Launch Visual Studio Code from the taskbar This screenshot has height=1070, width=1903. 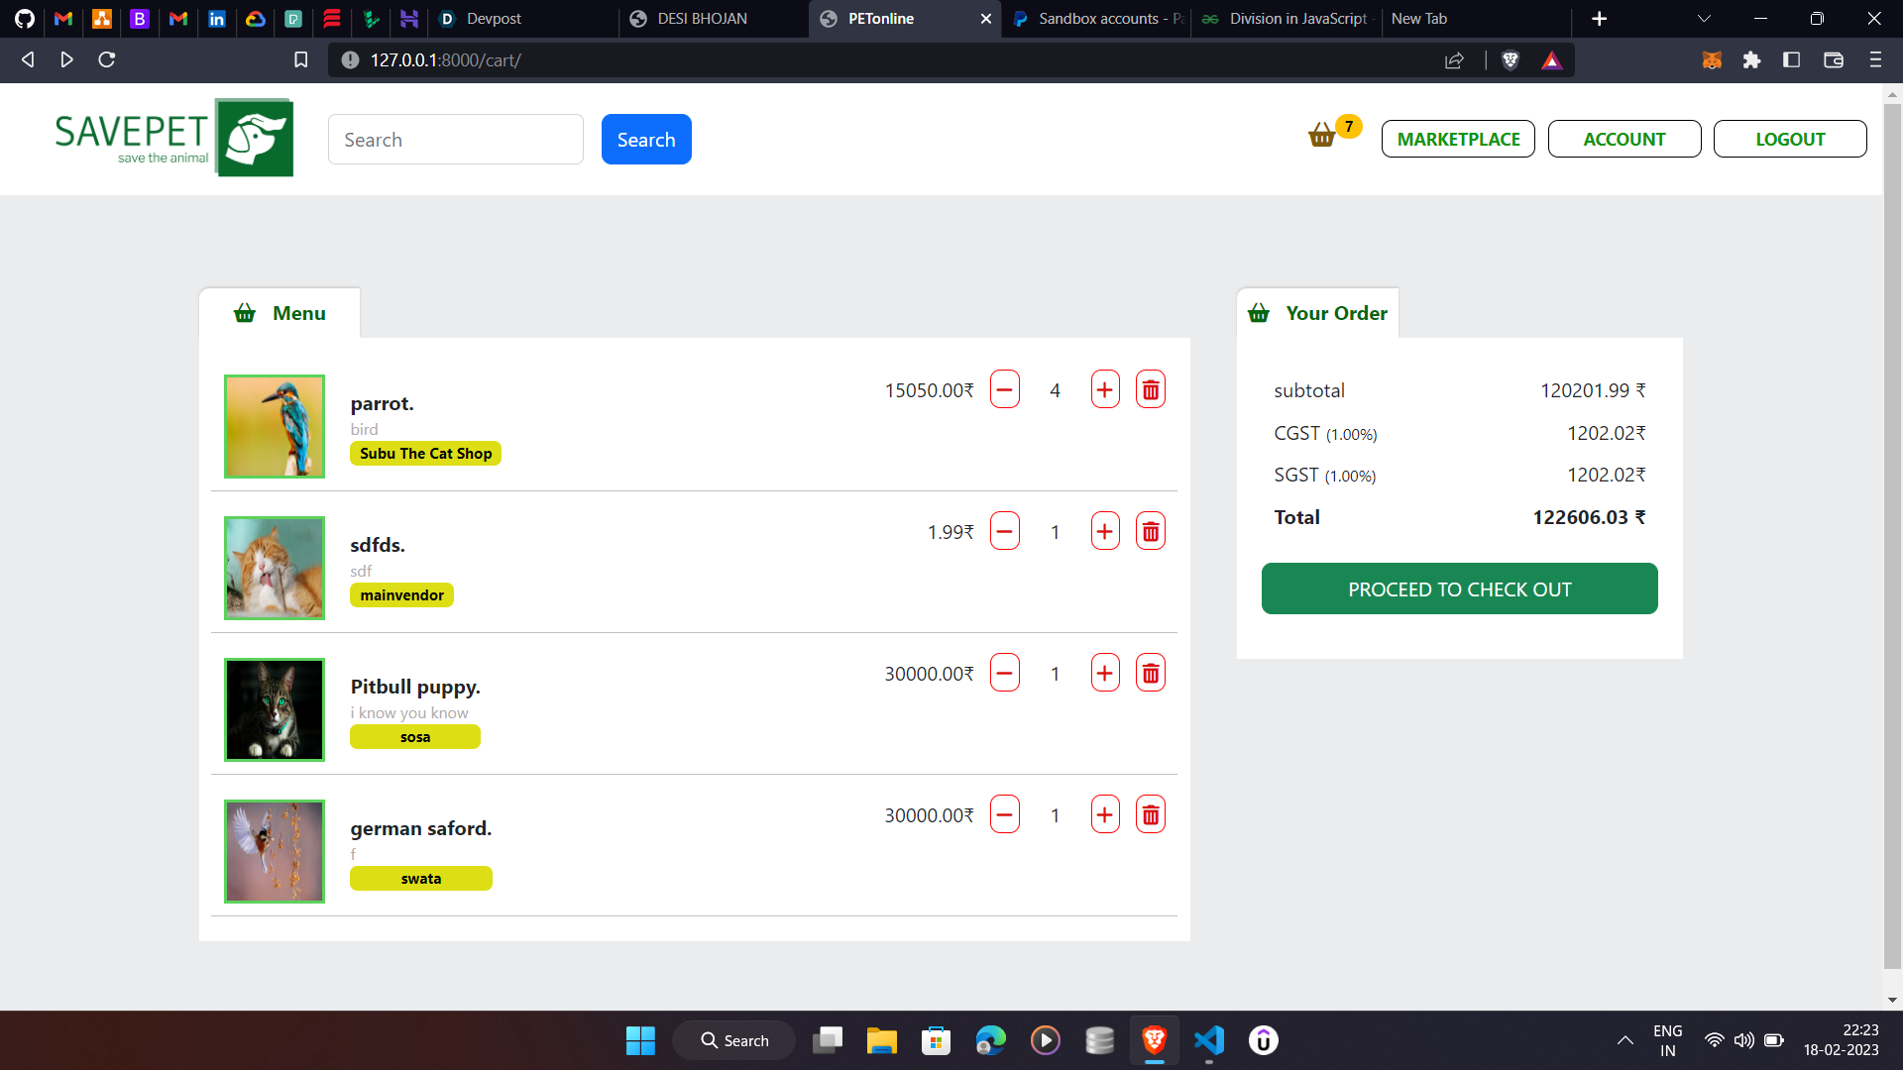coord(1208,1040)
